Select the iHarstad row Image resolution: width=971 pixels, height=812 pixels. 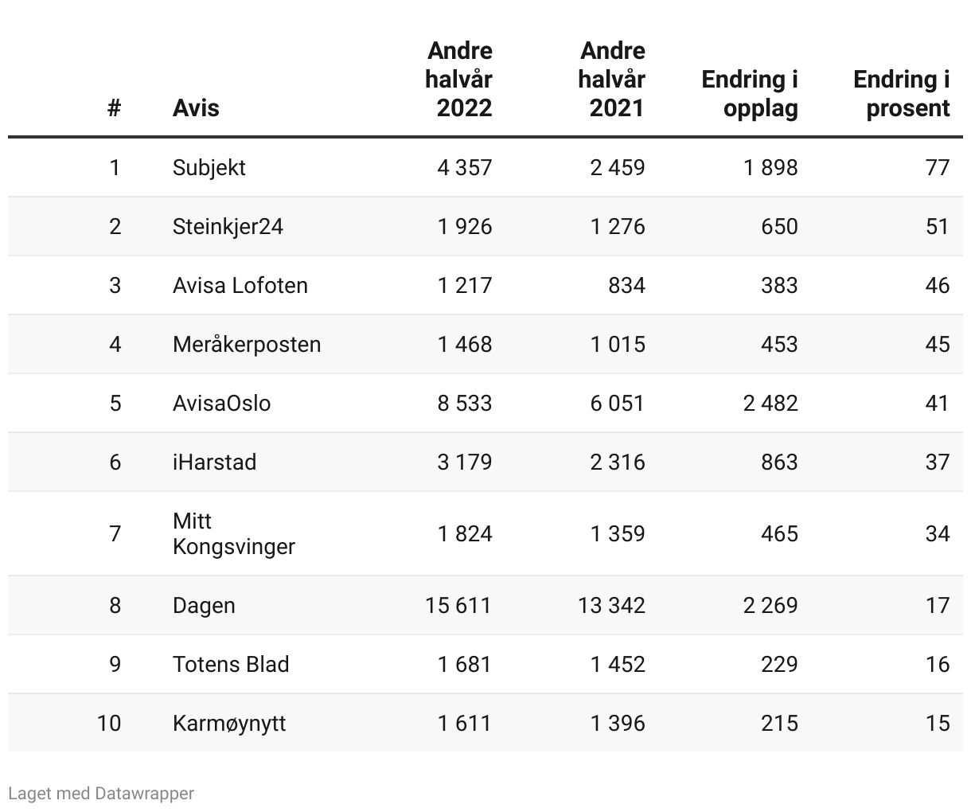tap(214, 462)
